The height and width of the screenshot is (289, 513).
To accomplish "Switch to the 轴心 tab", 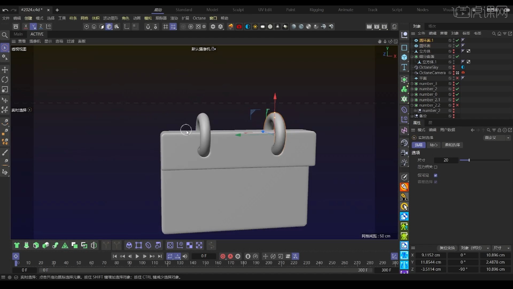I will pos(433,145).
